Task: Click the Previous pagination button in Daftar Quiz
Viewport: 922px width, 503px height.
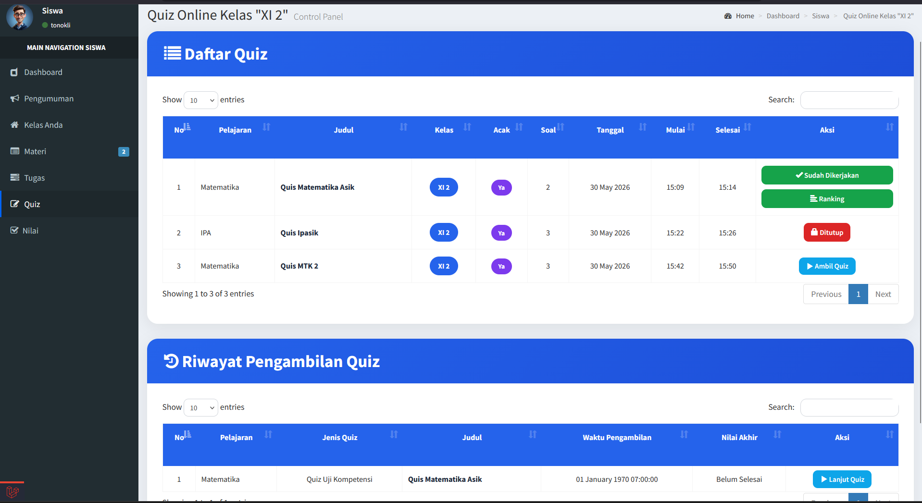Action: coord(826,294)
